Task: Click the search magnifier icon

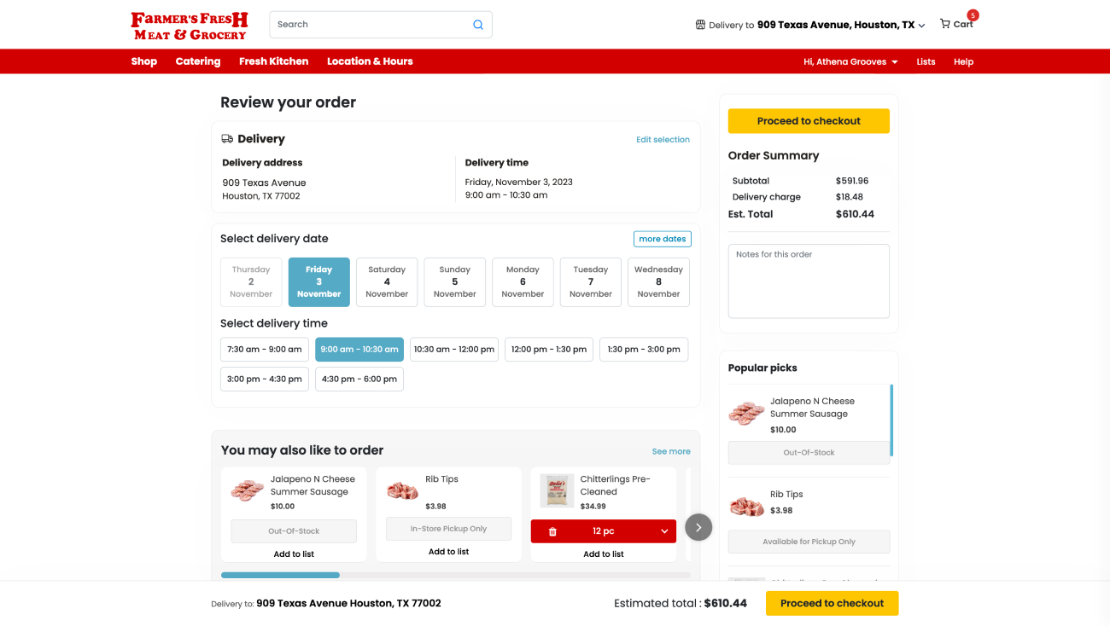Action: pos(478,25)
